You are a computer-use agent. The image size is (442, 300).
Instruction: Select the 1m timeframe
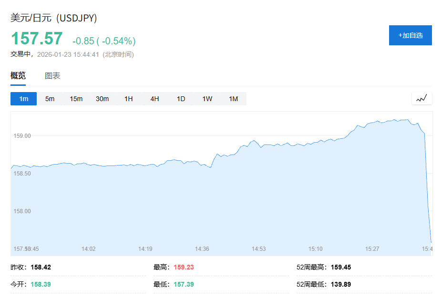point(24,99)
